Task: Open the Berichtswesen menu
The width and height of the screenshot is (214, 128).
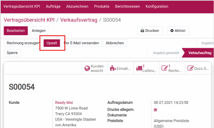Action: (127, 6)
